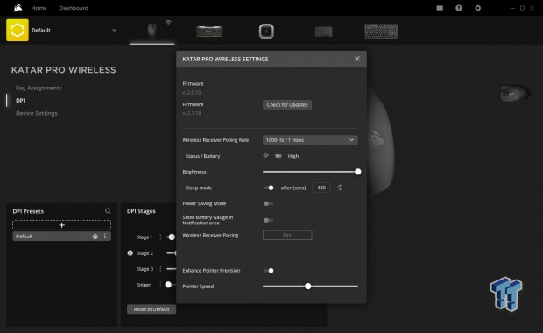Open the global settings gear

(x=477, y=8)
